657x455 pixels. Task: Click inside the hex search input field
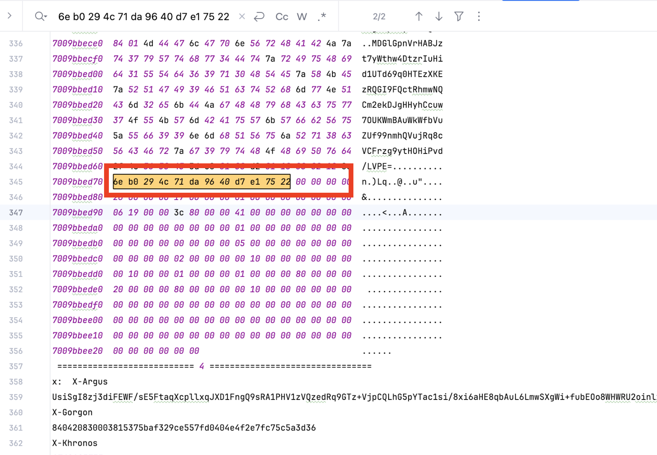tap(144, 17)
